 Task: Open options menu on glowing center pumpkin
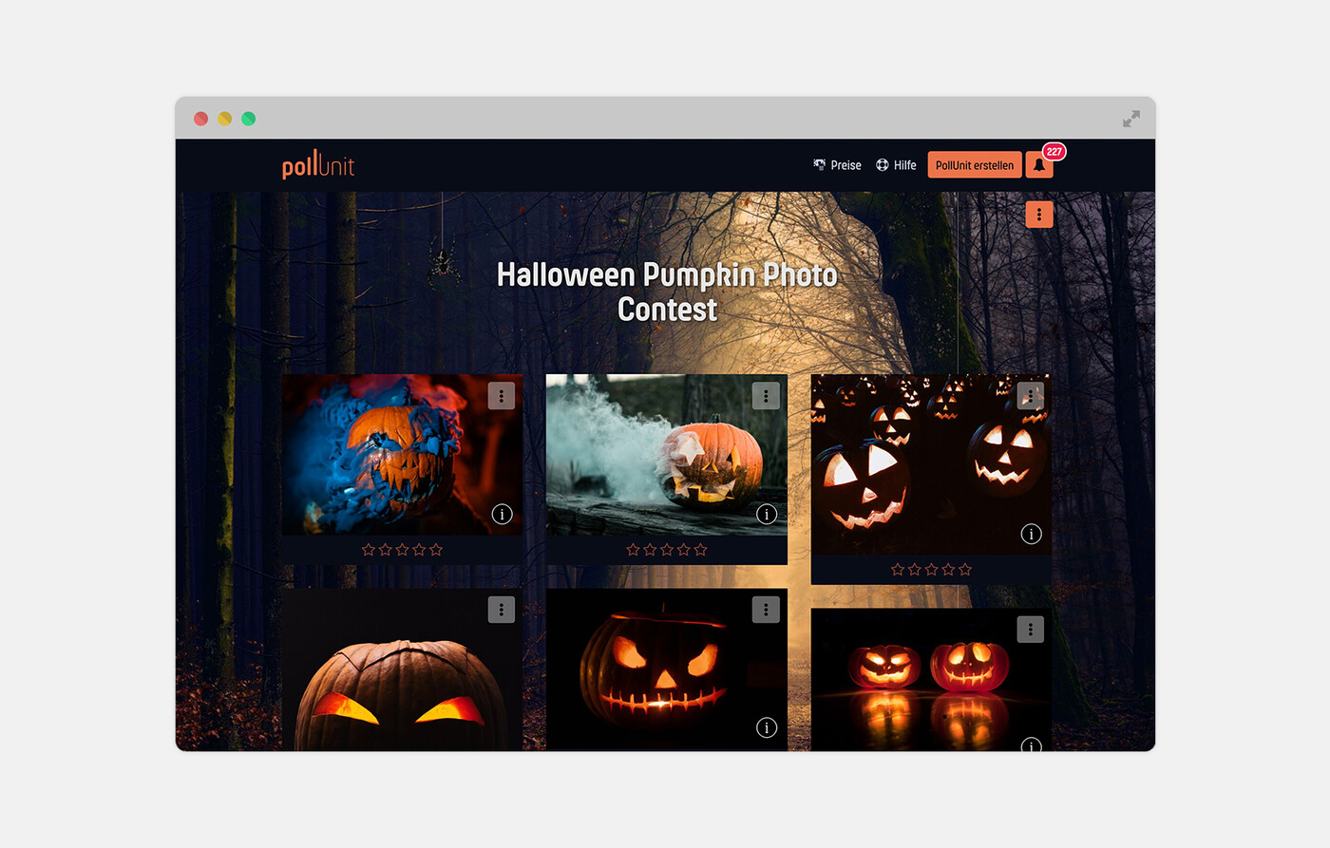(766, 610)
